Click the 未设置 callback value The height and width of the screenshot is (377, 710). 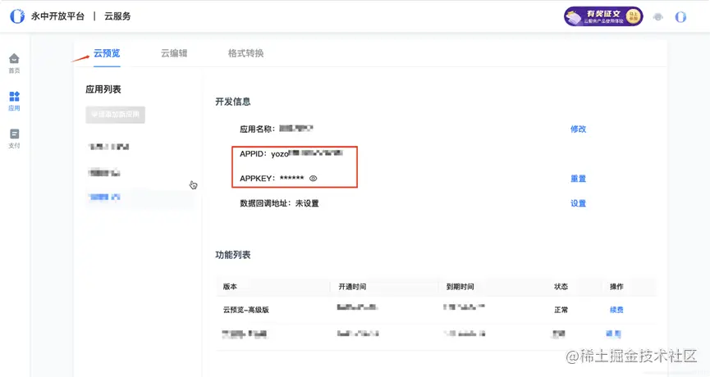pyautogui.click(x=307, y=203)
